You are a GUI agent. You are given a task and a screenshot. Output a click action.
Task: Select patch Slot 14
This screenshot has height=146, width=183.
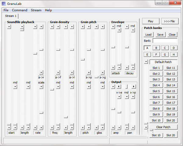(170, 85)
